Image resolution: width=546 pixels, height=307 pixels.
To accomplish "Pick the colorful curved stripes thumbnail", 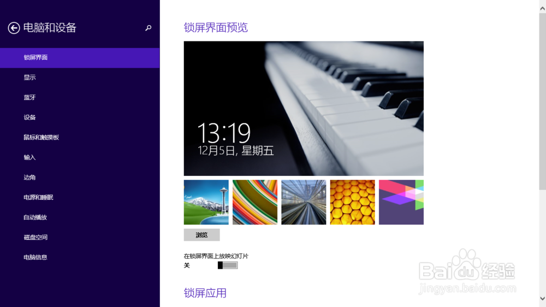I will tap(255, 202).
